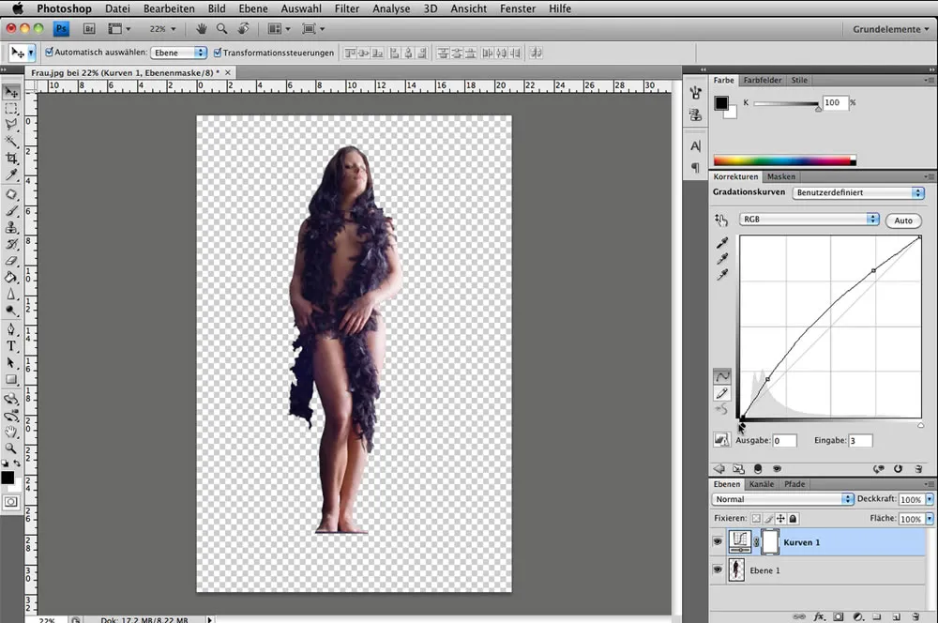Screen dimensions: 938x623
Task: Click the white point eyedropper in Curves
Action: click(721, 275)
